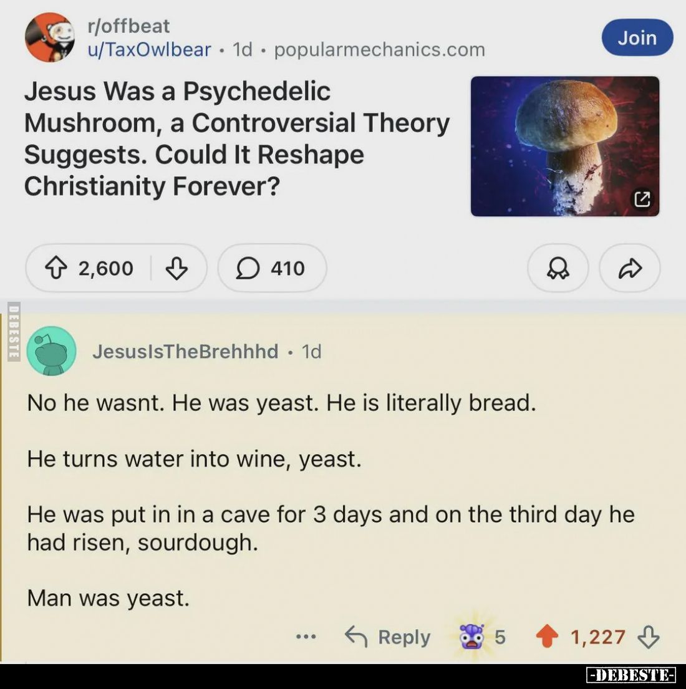Image resolution: width=686 pixels, height=689 pixels.
Task: Upvote the yeast comment
Action: (x=547, y=637)
